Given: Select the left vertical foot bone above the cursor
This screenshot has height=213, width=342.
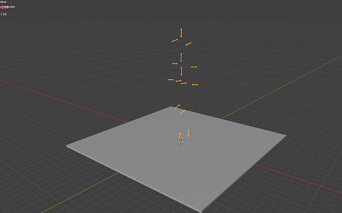Looking at the screenshot, I should coord(180,135).
